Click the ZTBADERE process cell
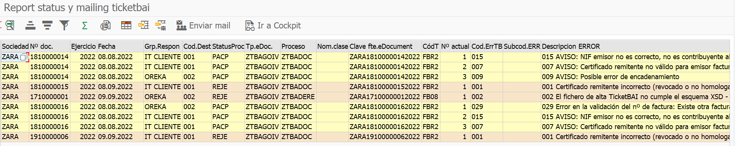The image size is (735, 146). [298, 97]
